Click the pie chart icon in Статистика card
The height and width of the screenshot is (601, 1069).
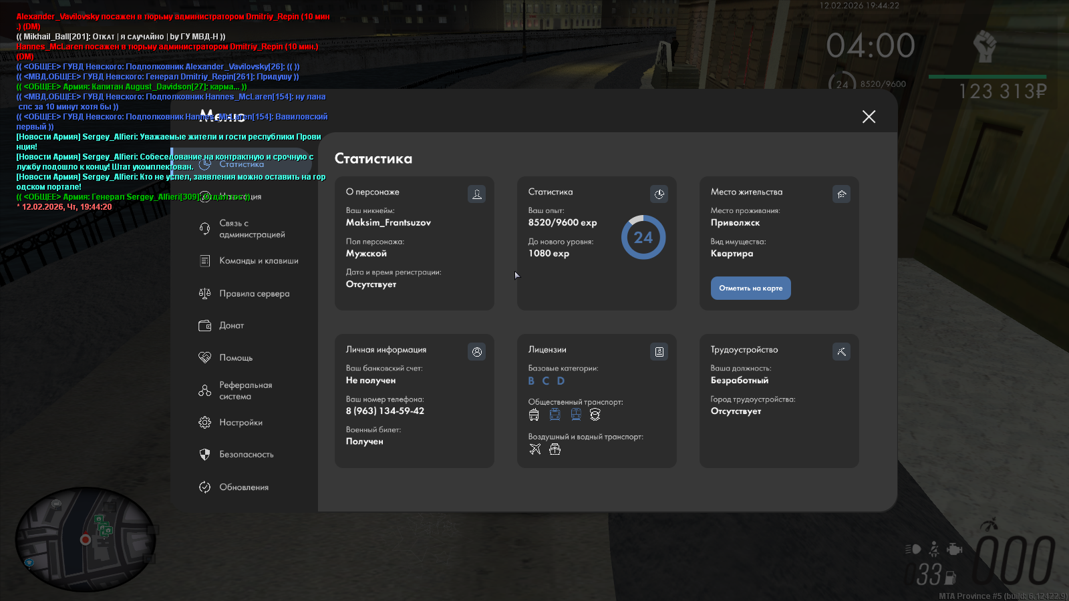659,194
